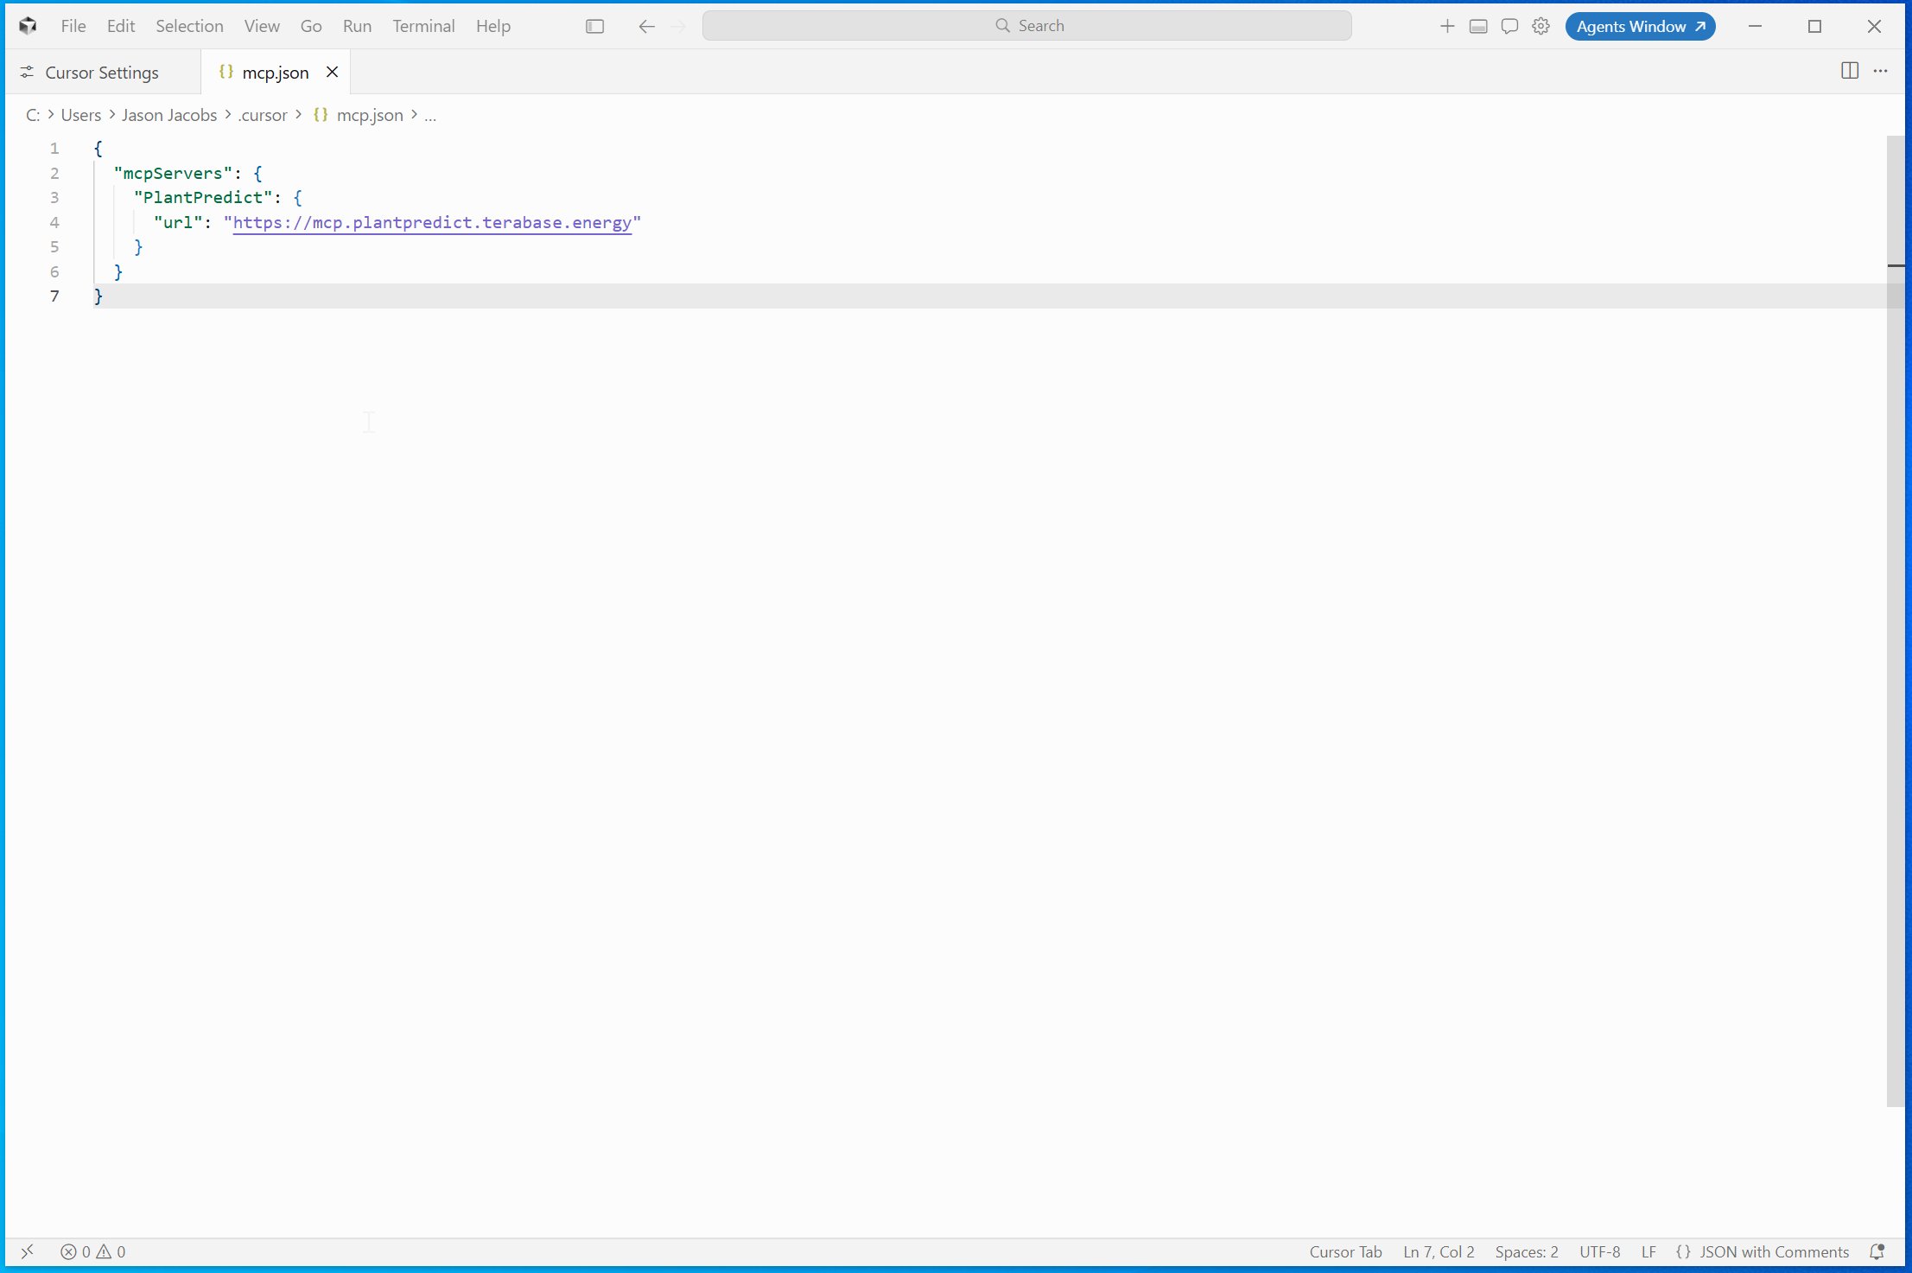Maximize the Cursor window

1814,26
